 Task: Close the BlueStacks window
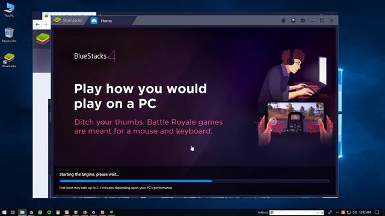click(331, 20)
